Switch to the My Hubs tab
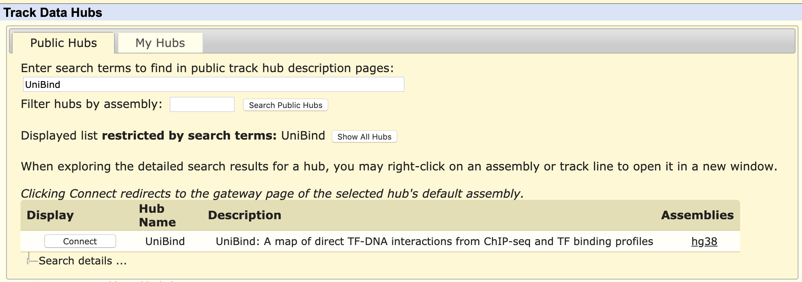802x282 pixels. [x=160, y=43]
